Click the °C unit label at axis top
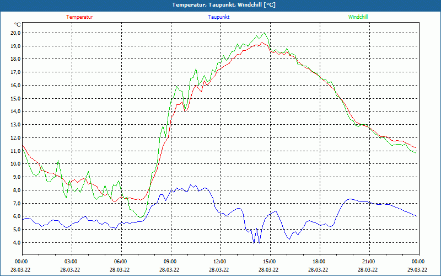441x276 pixels. point(18,25)
